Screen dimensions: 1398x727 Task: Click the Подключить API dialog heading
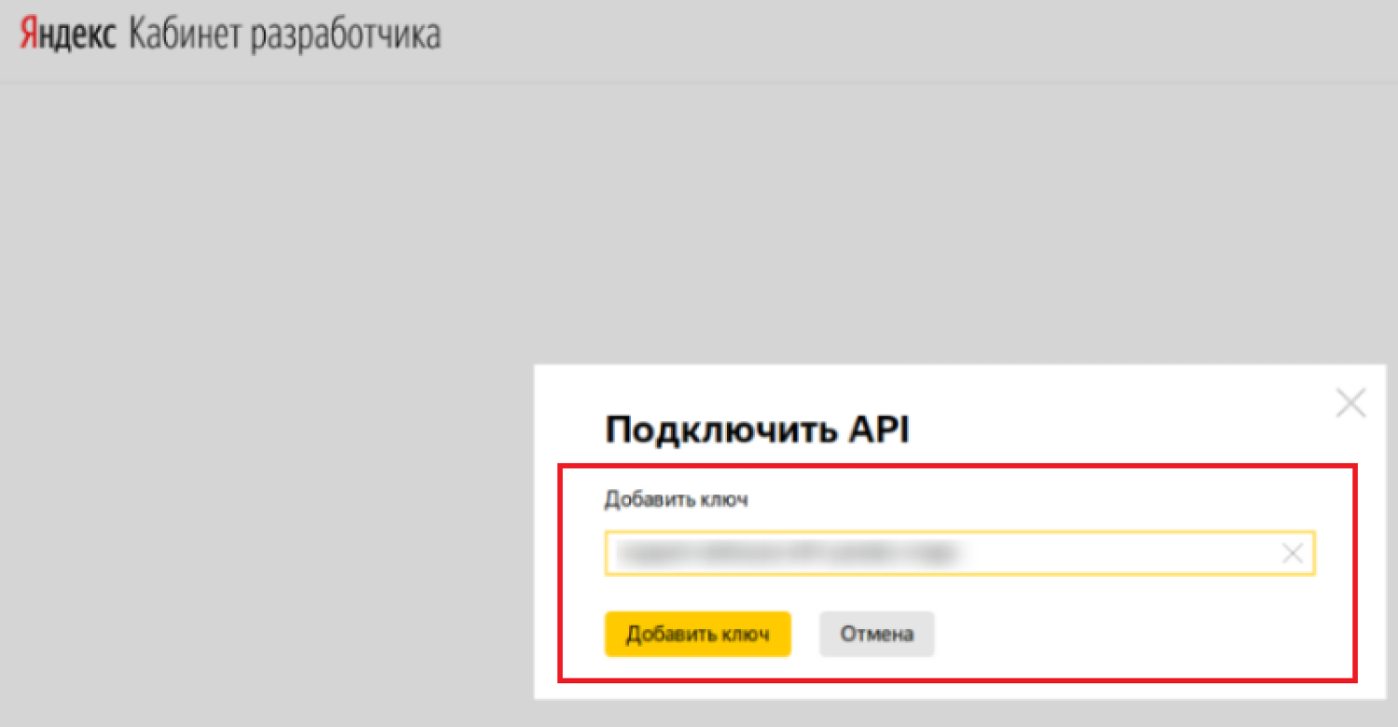757,431
